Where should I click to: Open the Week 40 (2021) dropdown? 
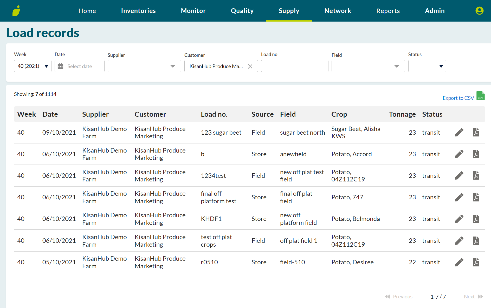[33, 66]
